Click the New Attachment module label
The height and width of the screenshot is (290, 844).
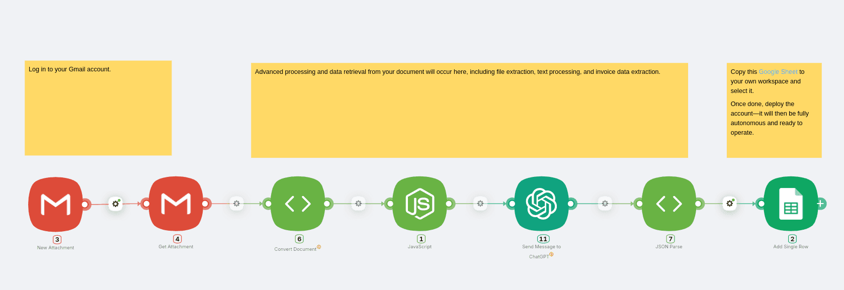pyautogui.click(x=55, y=248)
